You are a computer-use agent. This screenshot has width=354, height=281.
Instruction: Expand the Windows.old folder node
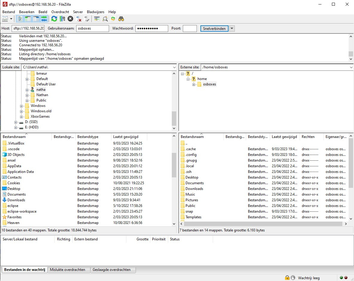coord(21,111)
